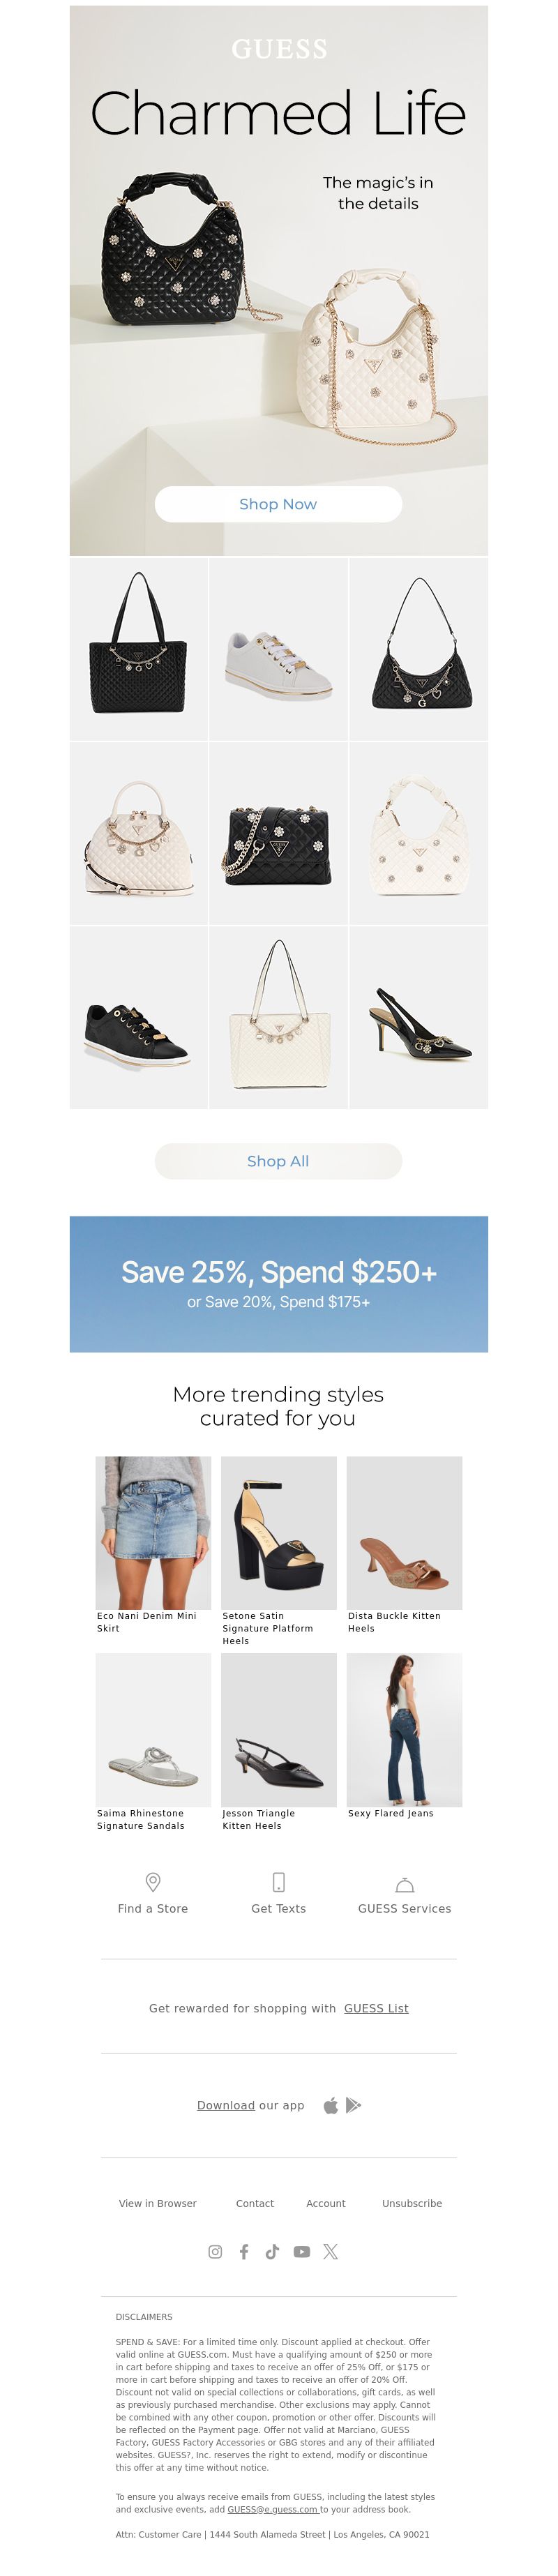This screenshot has width=558, height=2576.
Task: Open the Instagram social icon
Action: (215, 2251)
